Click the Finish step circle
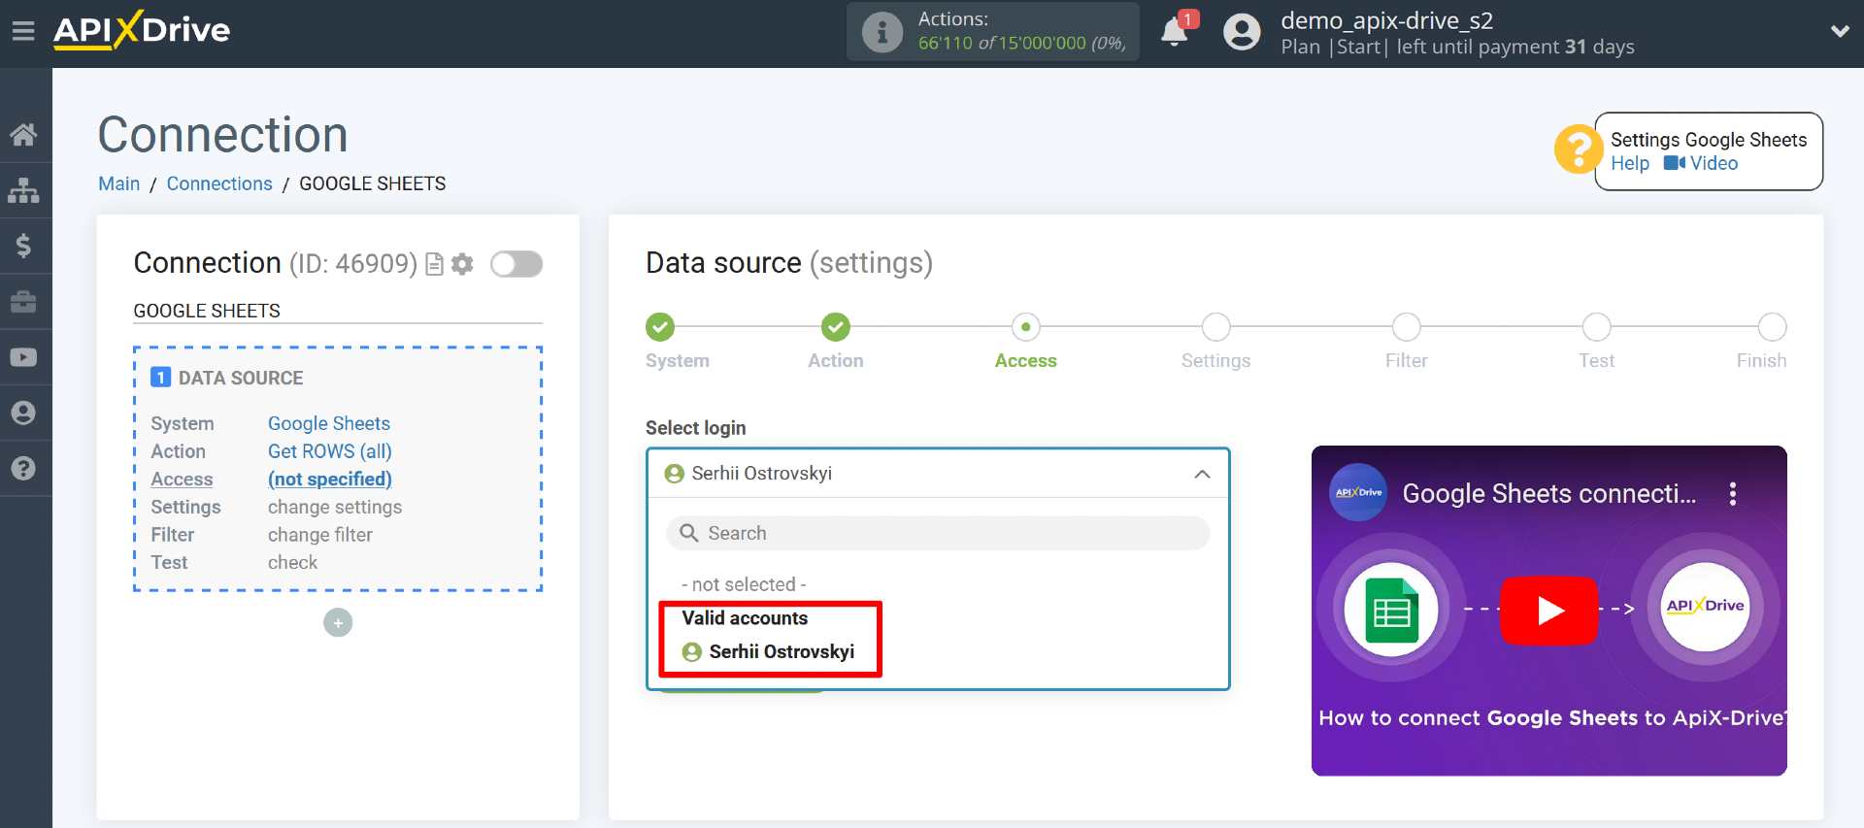1864x828 pixels. click(1773, 327)
